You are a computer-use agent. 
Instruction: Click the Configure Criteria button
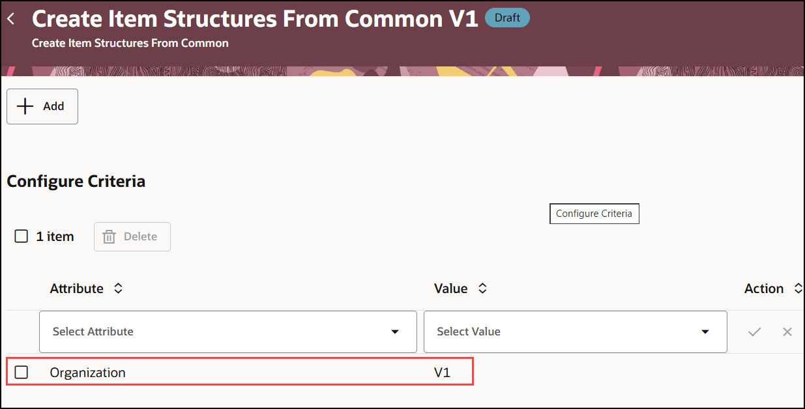(594, 214)
